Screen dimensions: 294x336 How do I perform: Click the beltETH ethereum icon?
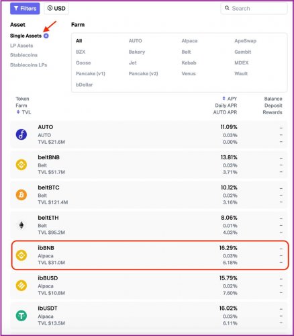[21, 225]
